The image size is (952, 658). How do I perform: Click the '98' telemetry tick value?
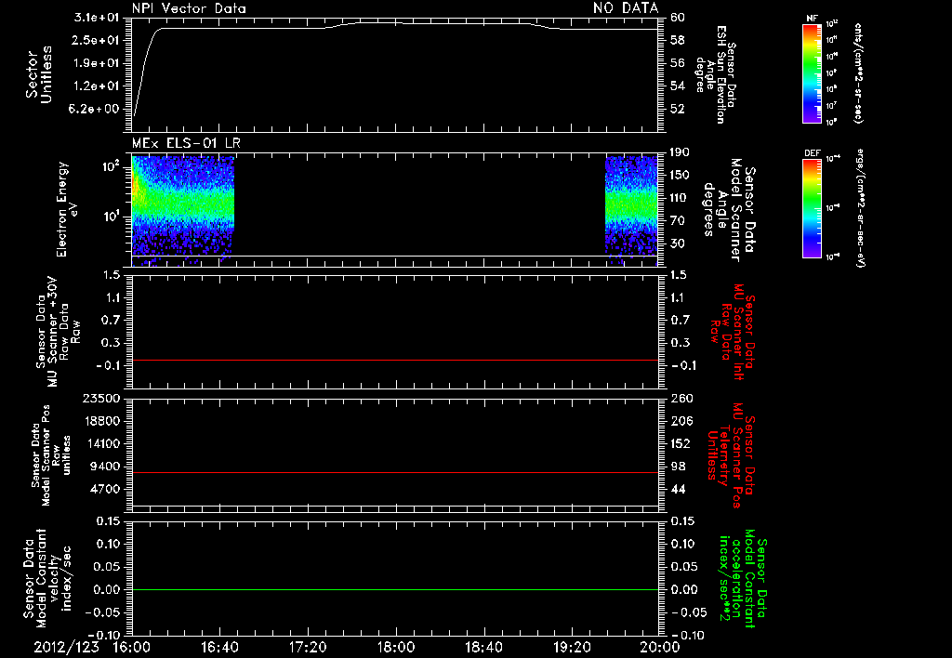click(x=678, y=467)
